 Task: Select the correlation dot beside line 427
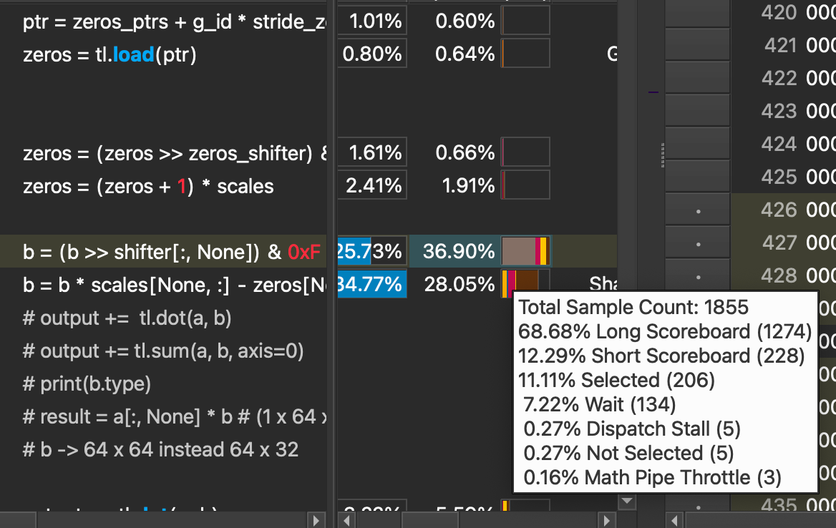coord(697,243)
